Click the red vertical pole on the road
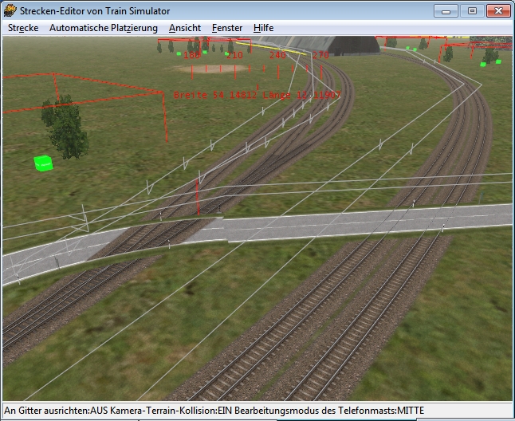The image size is (515, 421). [198, 196]
